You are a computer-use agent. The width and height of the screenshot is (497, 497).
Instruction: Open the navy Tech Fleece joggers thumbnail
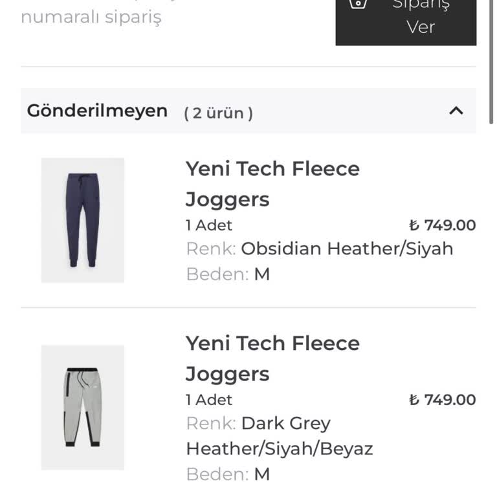coord(83,220)
